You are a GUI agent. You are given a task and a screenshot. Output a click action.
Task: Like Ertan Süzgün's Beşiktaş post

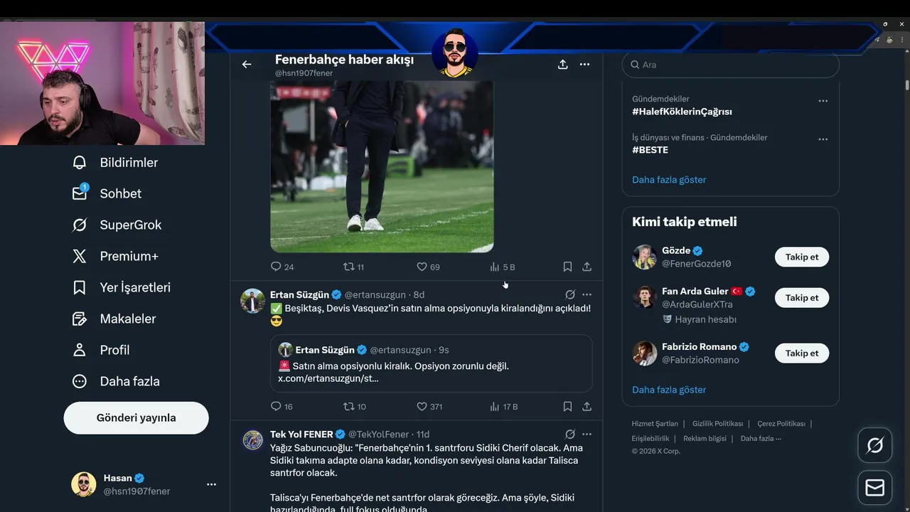point(422,407)
